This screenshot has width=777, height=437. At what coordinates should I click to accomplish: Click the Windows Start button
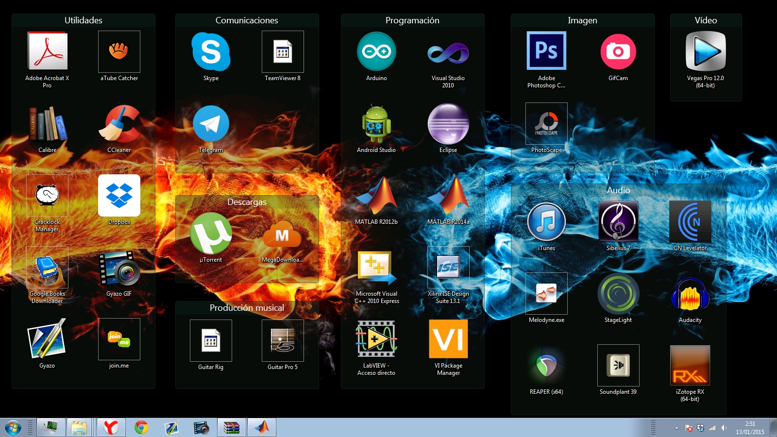13,428
